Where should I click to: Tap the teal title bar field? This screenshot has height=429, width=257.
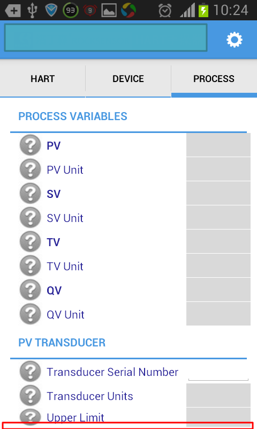tap(105, 38)
